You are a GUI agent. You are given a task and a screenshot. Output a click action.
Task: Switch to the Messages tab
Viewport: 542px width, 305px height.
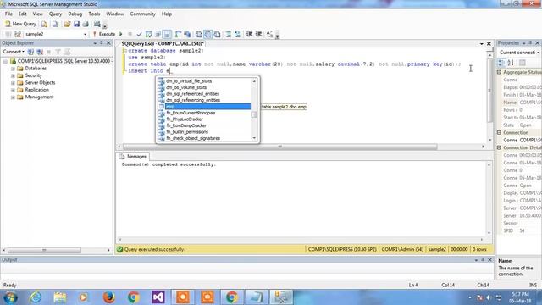pos(133,157)
